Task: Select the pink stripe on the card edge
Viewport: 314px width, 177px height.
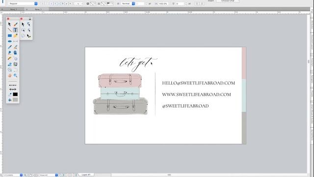Action: [244, 63]
